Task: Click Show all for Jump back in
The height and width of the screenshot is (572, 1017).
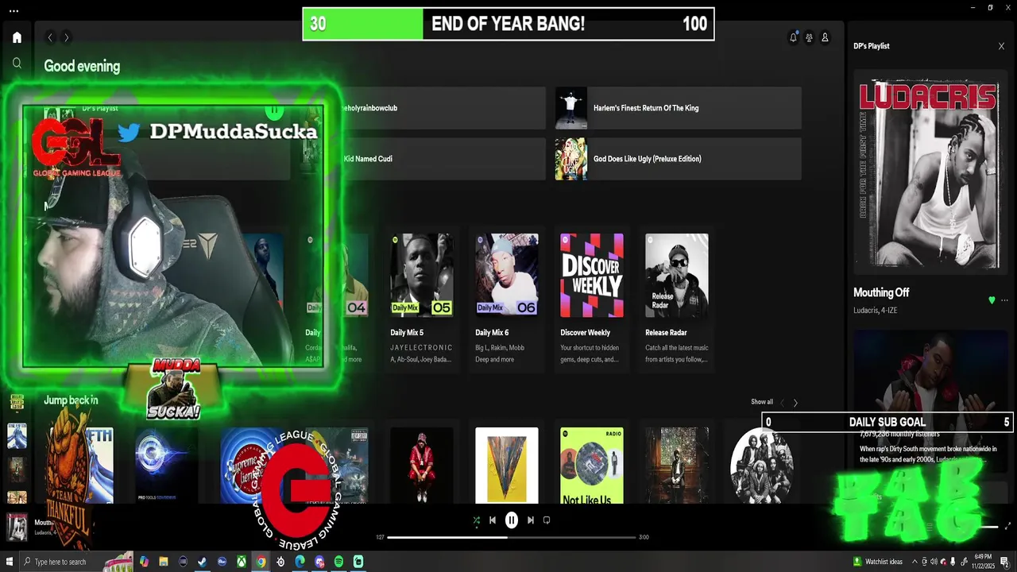Action: 762,402
